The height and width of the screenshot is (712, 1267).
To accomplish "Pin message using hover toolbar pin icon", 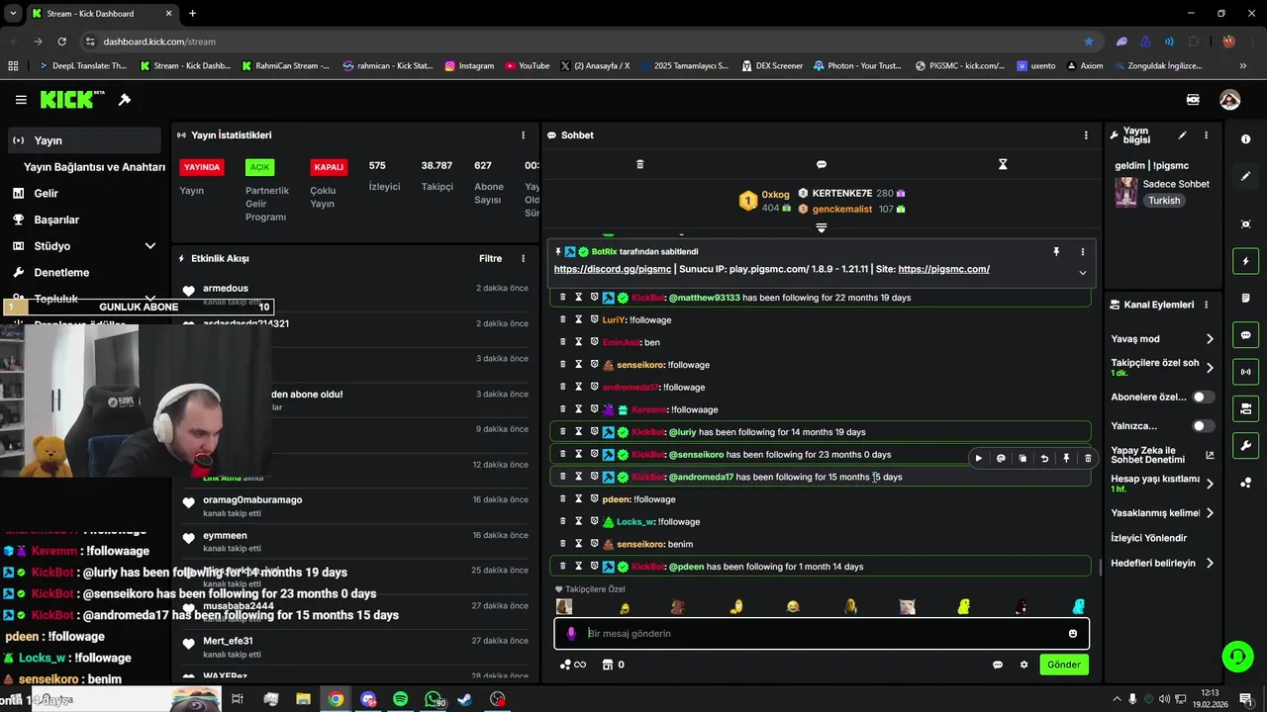I will tap(1066, 459).
